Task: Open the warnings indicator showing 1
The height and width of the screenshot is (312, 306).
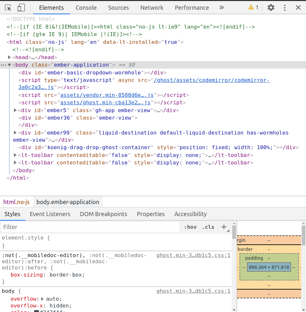Action: [x=253, y=7]
